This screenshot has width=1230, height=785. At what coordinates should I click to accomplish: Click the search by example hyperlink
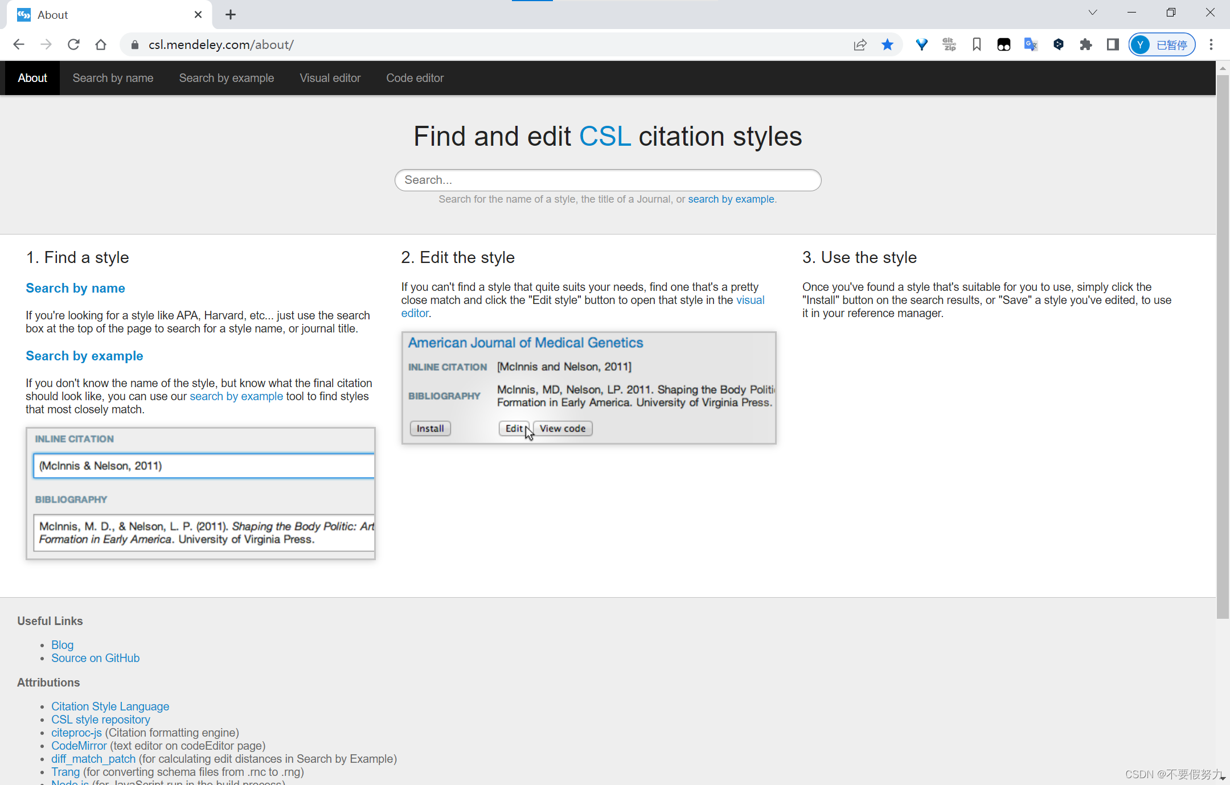point(731,199)
